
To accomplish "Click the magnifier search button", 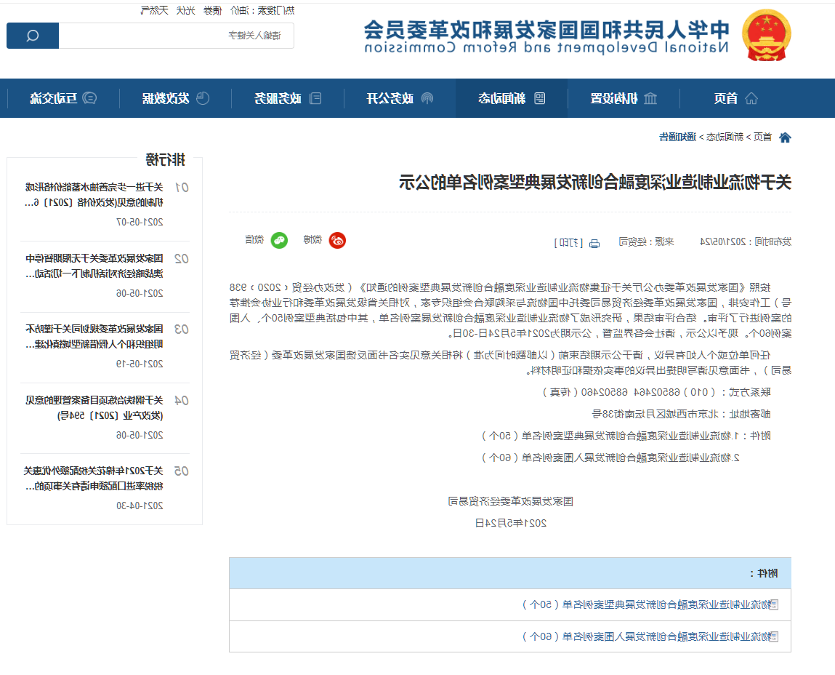I will (x=33, y=36).
